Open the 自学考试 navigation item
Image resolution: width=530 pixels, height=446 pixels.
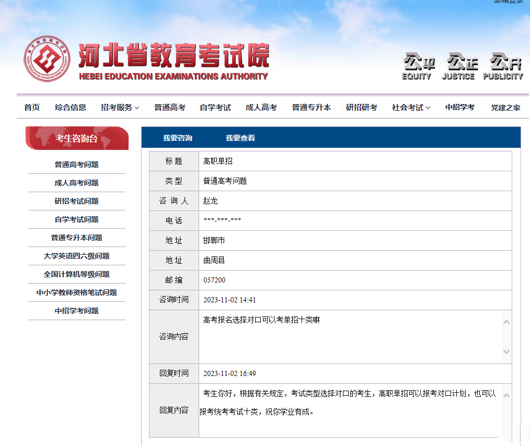pyautogui.click(x=215, y=108)
